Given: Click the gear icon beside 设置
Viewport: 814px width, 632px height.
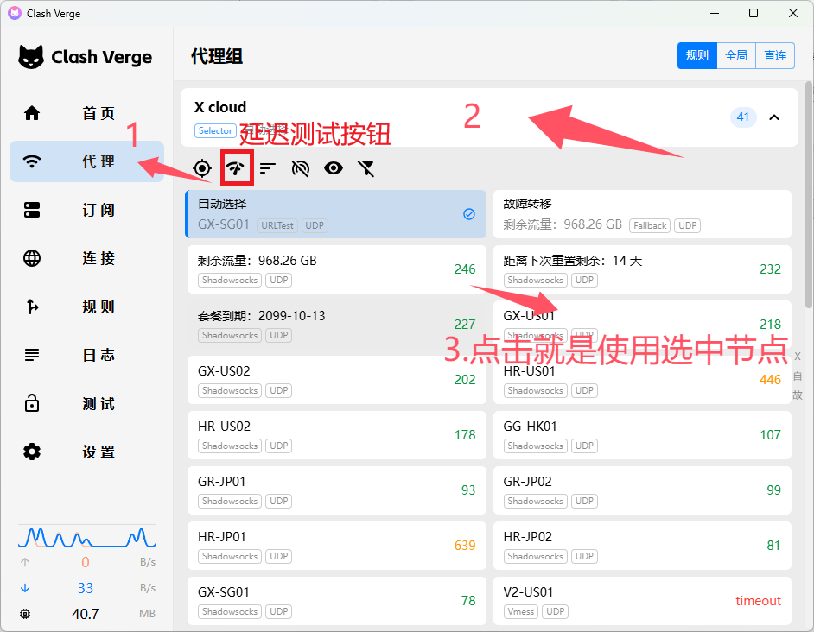Looking at the screenshot, I should click(32, 452).
